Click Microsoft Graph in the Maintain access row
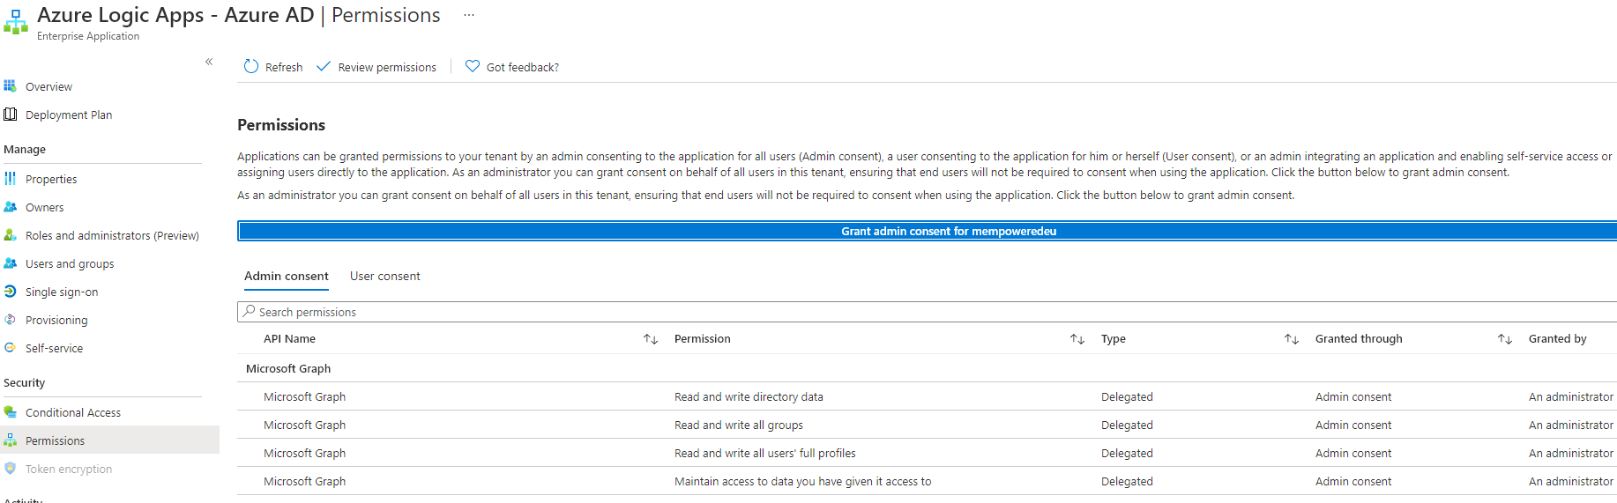1617x503 pixels. point(304,481)
